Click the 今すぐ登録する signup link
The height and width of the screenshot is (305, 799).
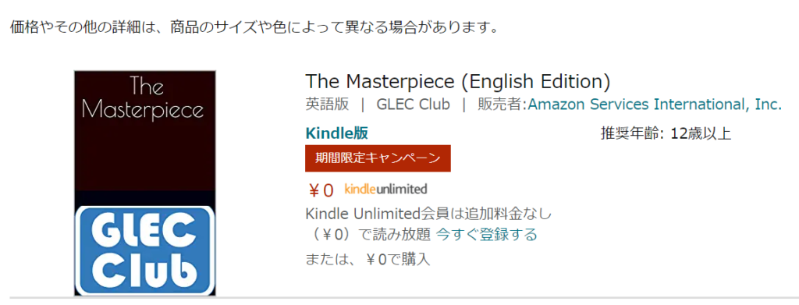pos(487,235)
